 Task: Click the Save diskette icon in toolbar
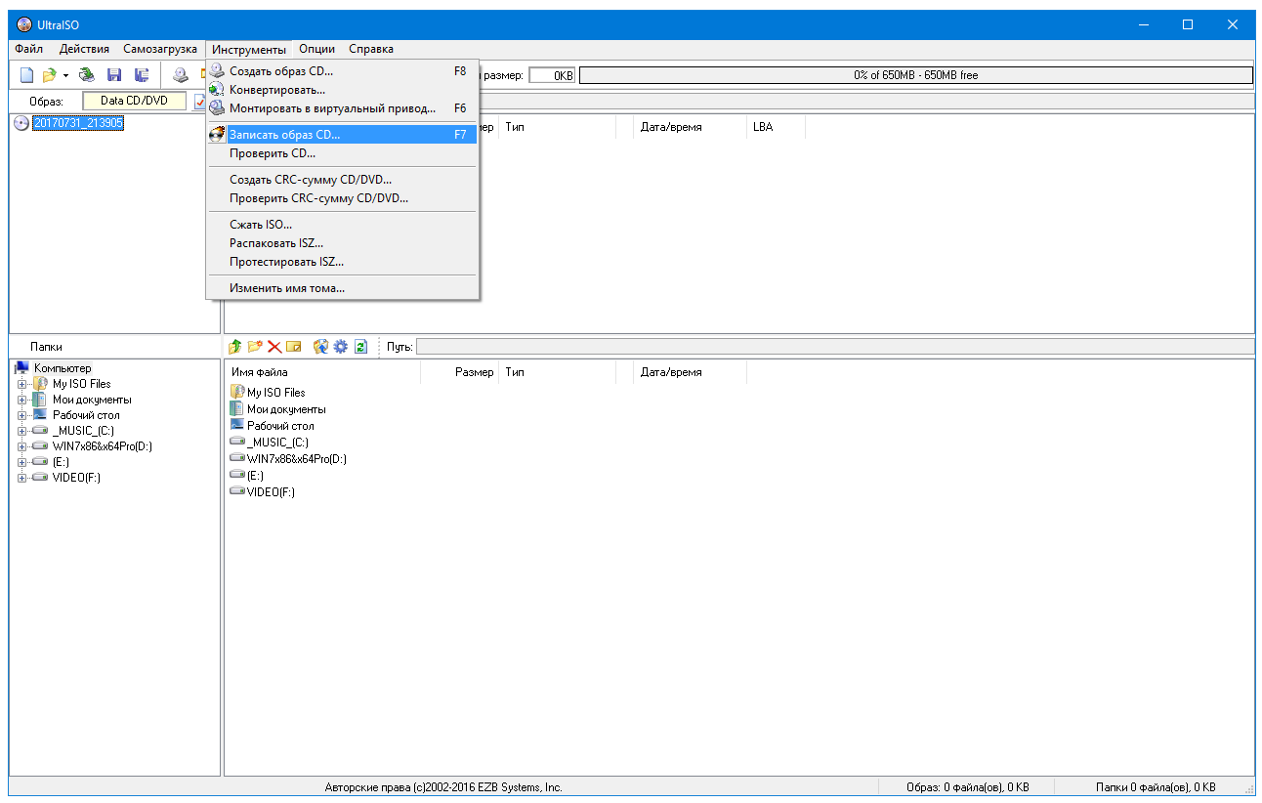[114, 75]
